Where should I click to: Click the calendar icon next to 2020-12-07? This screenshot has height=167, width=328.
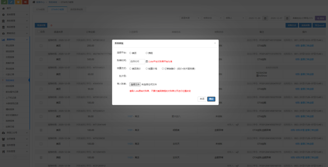287,18
